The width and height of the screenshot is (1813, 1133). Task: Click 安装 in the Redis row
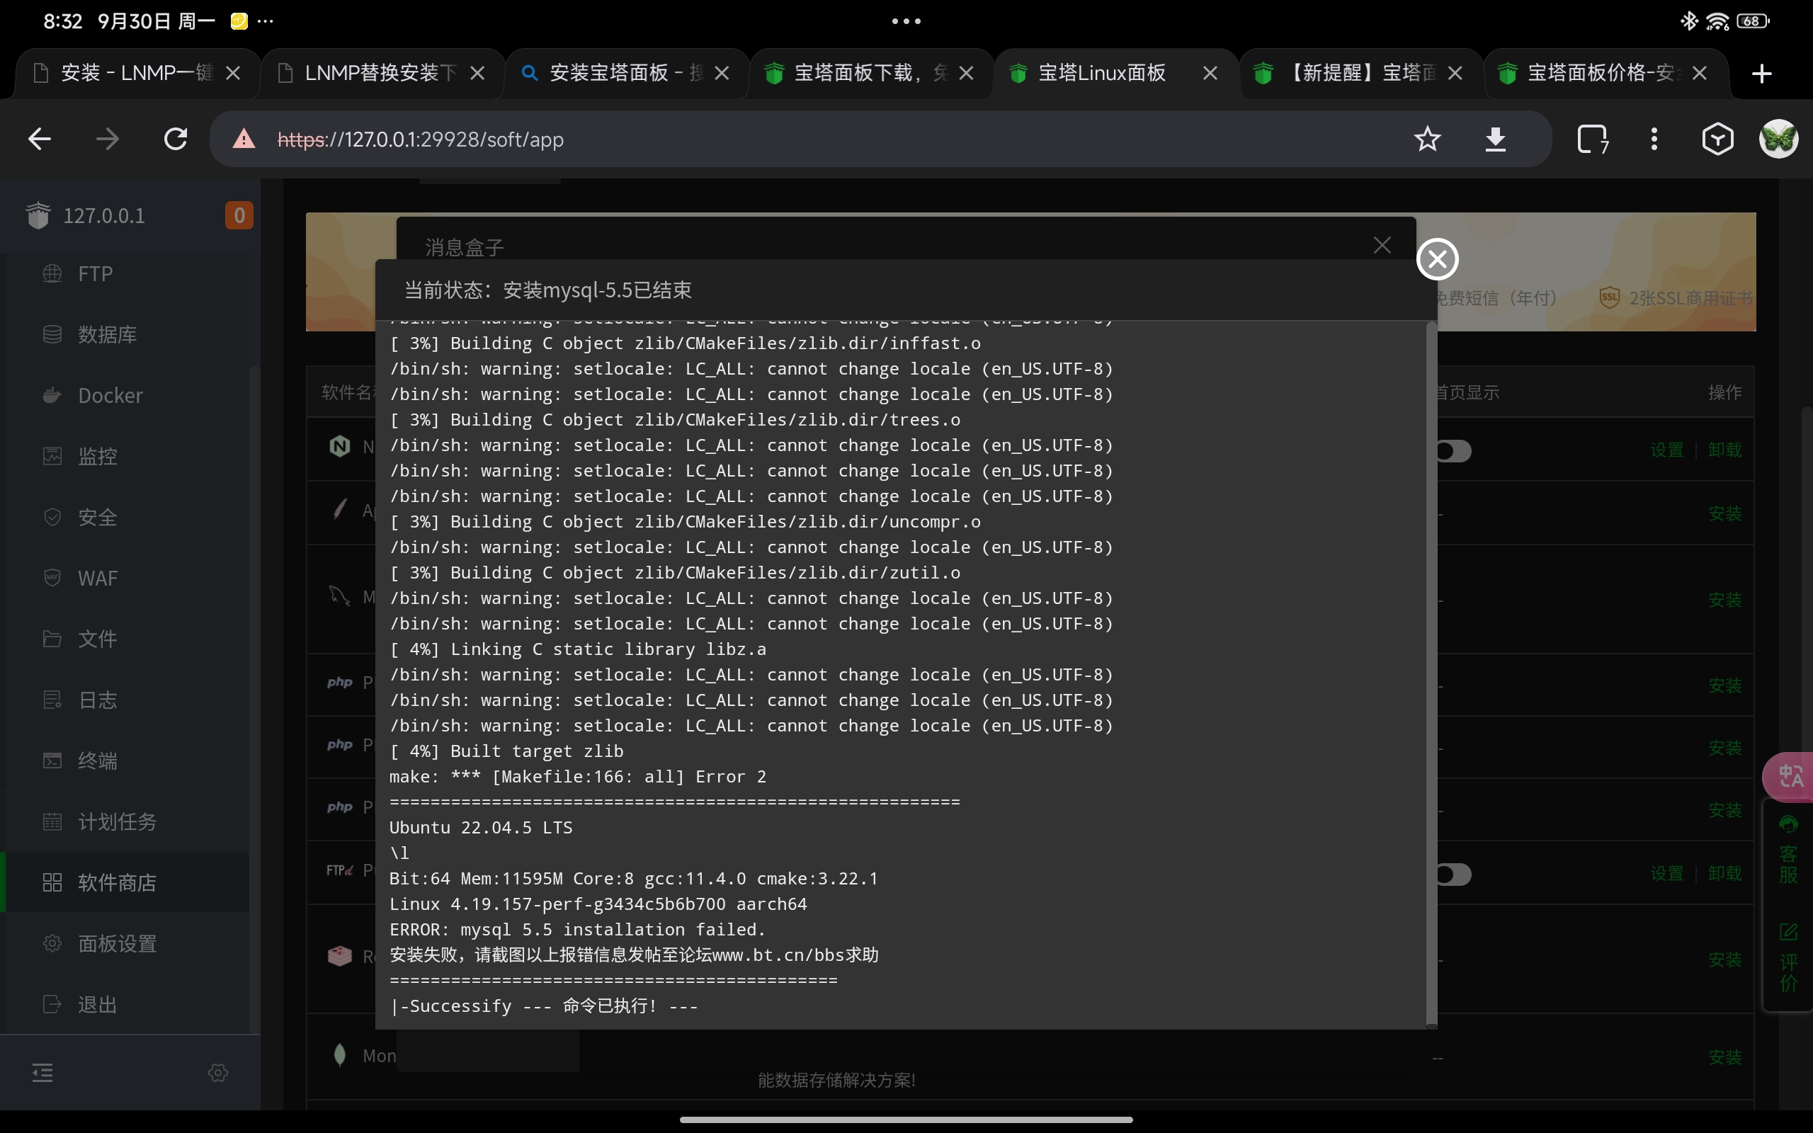(x=1724, y=960)
